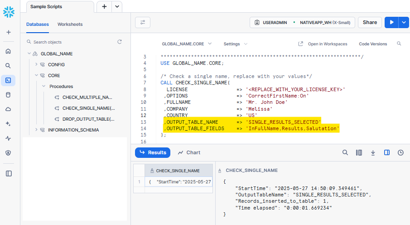This screenshot has width=410, height=225.
Task: Expand the INFORMATION_SCHEMA node
Action: (36, 130)
